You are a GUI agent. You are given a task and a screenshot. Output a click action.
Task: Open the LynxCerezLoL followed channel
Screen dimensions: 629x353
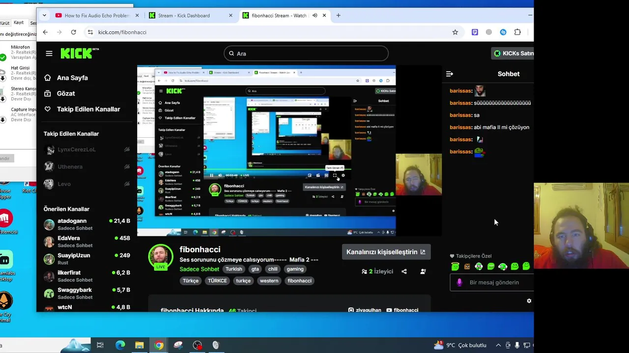coord(86,150)
